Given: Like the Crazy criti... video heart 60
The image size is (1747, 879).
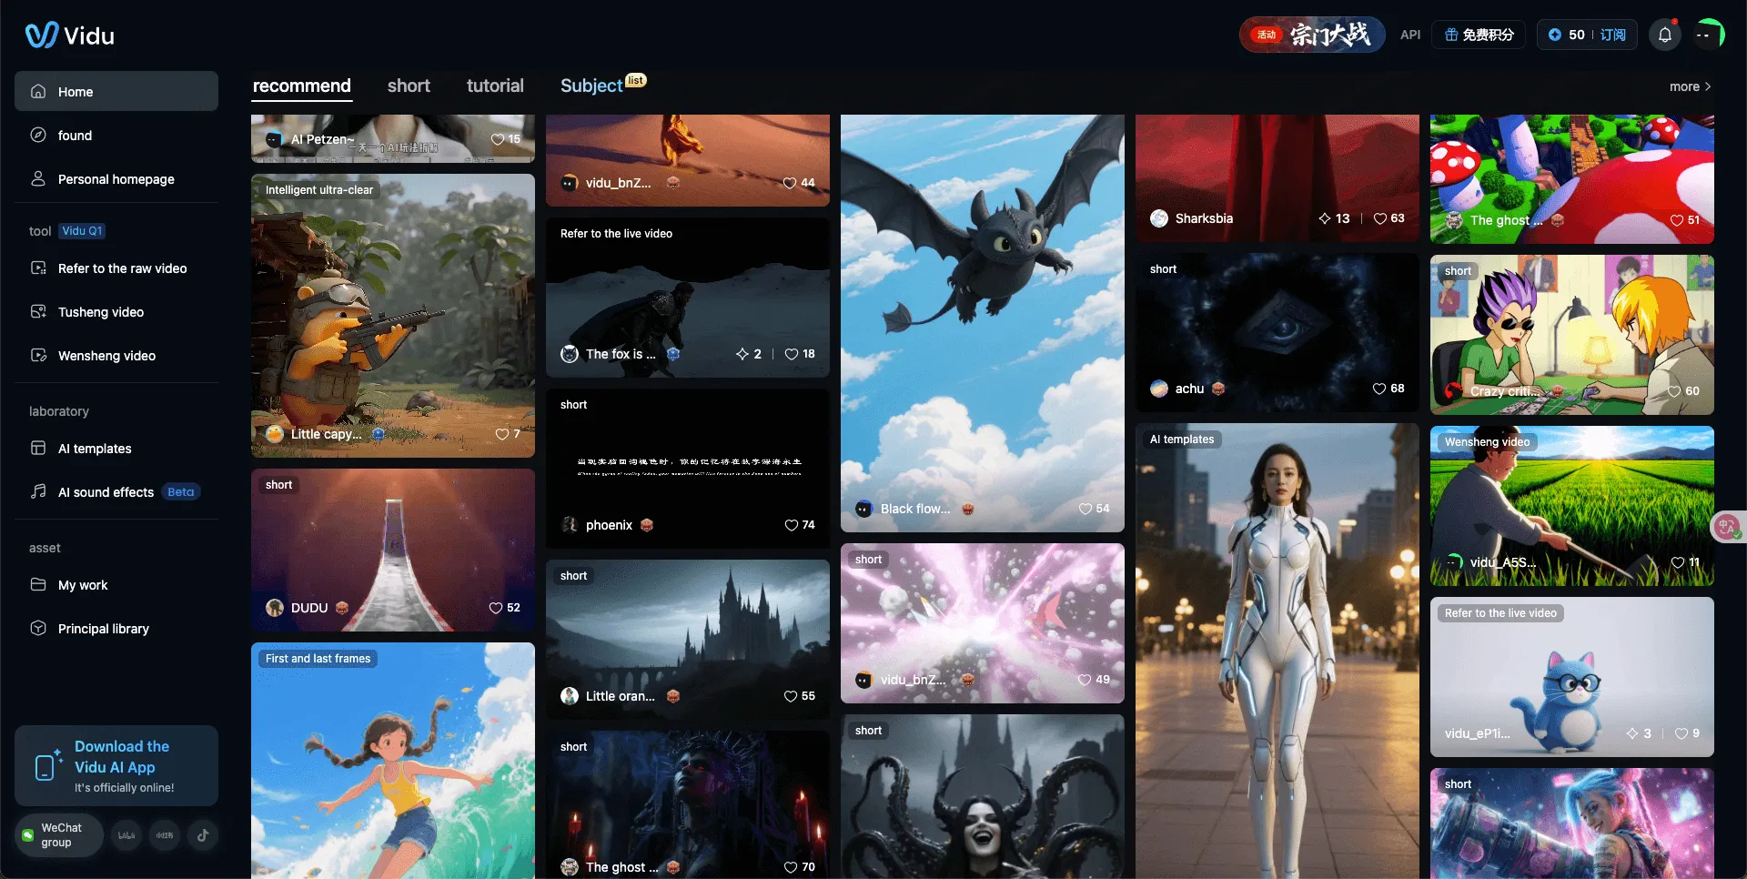Looking at the screenshot, I should click(x=1674, y=391).
